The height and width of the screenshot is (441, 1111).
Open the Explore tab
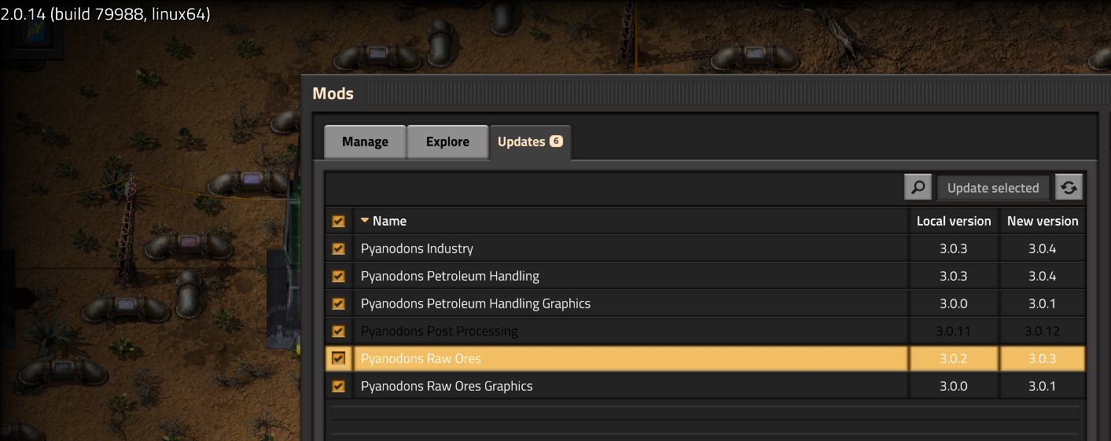point(447,142)
